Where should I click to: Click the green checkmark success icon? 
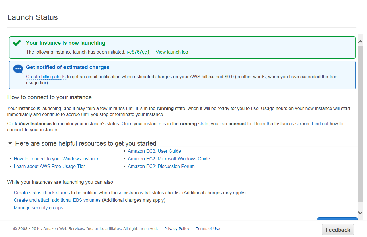coord(17,43)
